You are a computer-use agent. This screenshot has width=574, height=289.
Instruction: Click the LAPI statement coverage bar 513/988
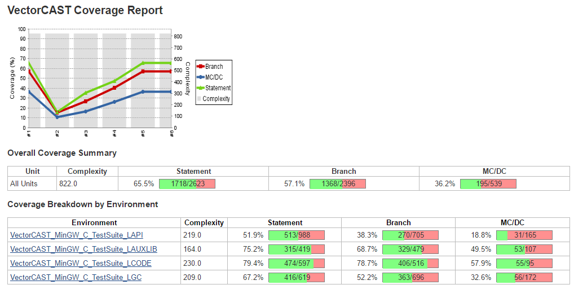tap(297, 235)
